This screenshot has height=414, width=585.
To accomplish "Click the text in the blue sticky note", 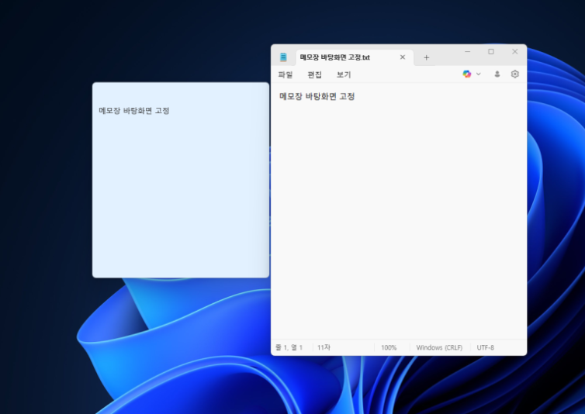I will coord(134,111).
